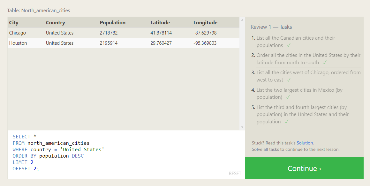Click the LIMIT 2 line

coord(23,162)
